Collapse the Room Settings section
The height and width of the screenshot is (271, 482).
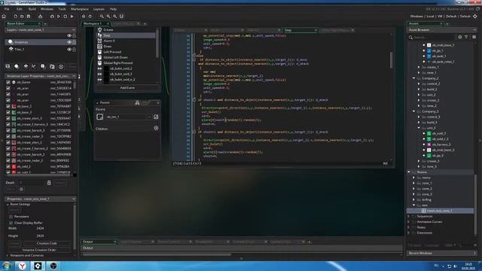click(8, 204)
